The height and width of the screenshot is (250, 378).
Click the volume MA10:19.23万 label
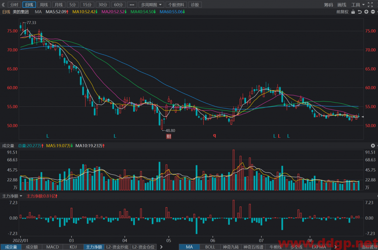pyautogui.click(x=90, y=145)
